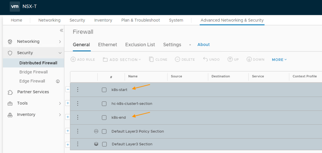Expand the k8s-end section rows
Screen dimensions: 322x153
pos(68,117)
